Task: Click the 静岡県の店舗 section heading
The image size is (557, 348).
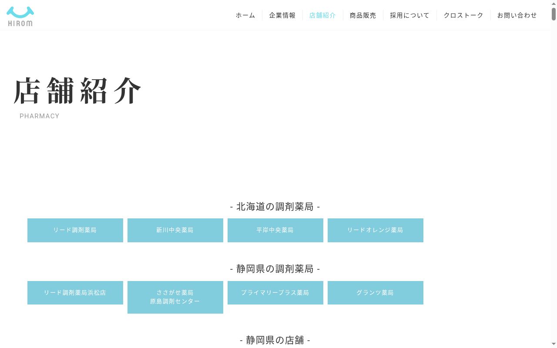Action: 275,340
